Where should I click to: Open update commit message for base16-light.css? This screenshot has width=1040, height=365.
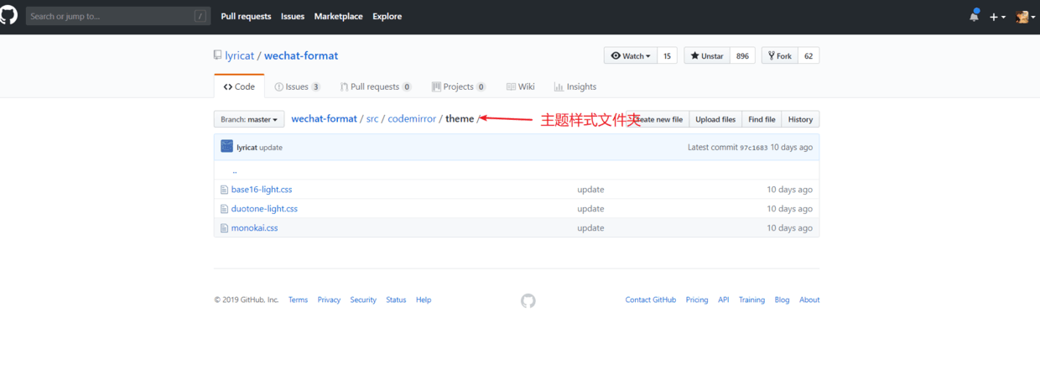coord(590,190)
